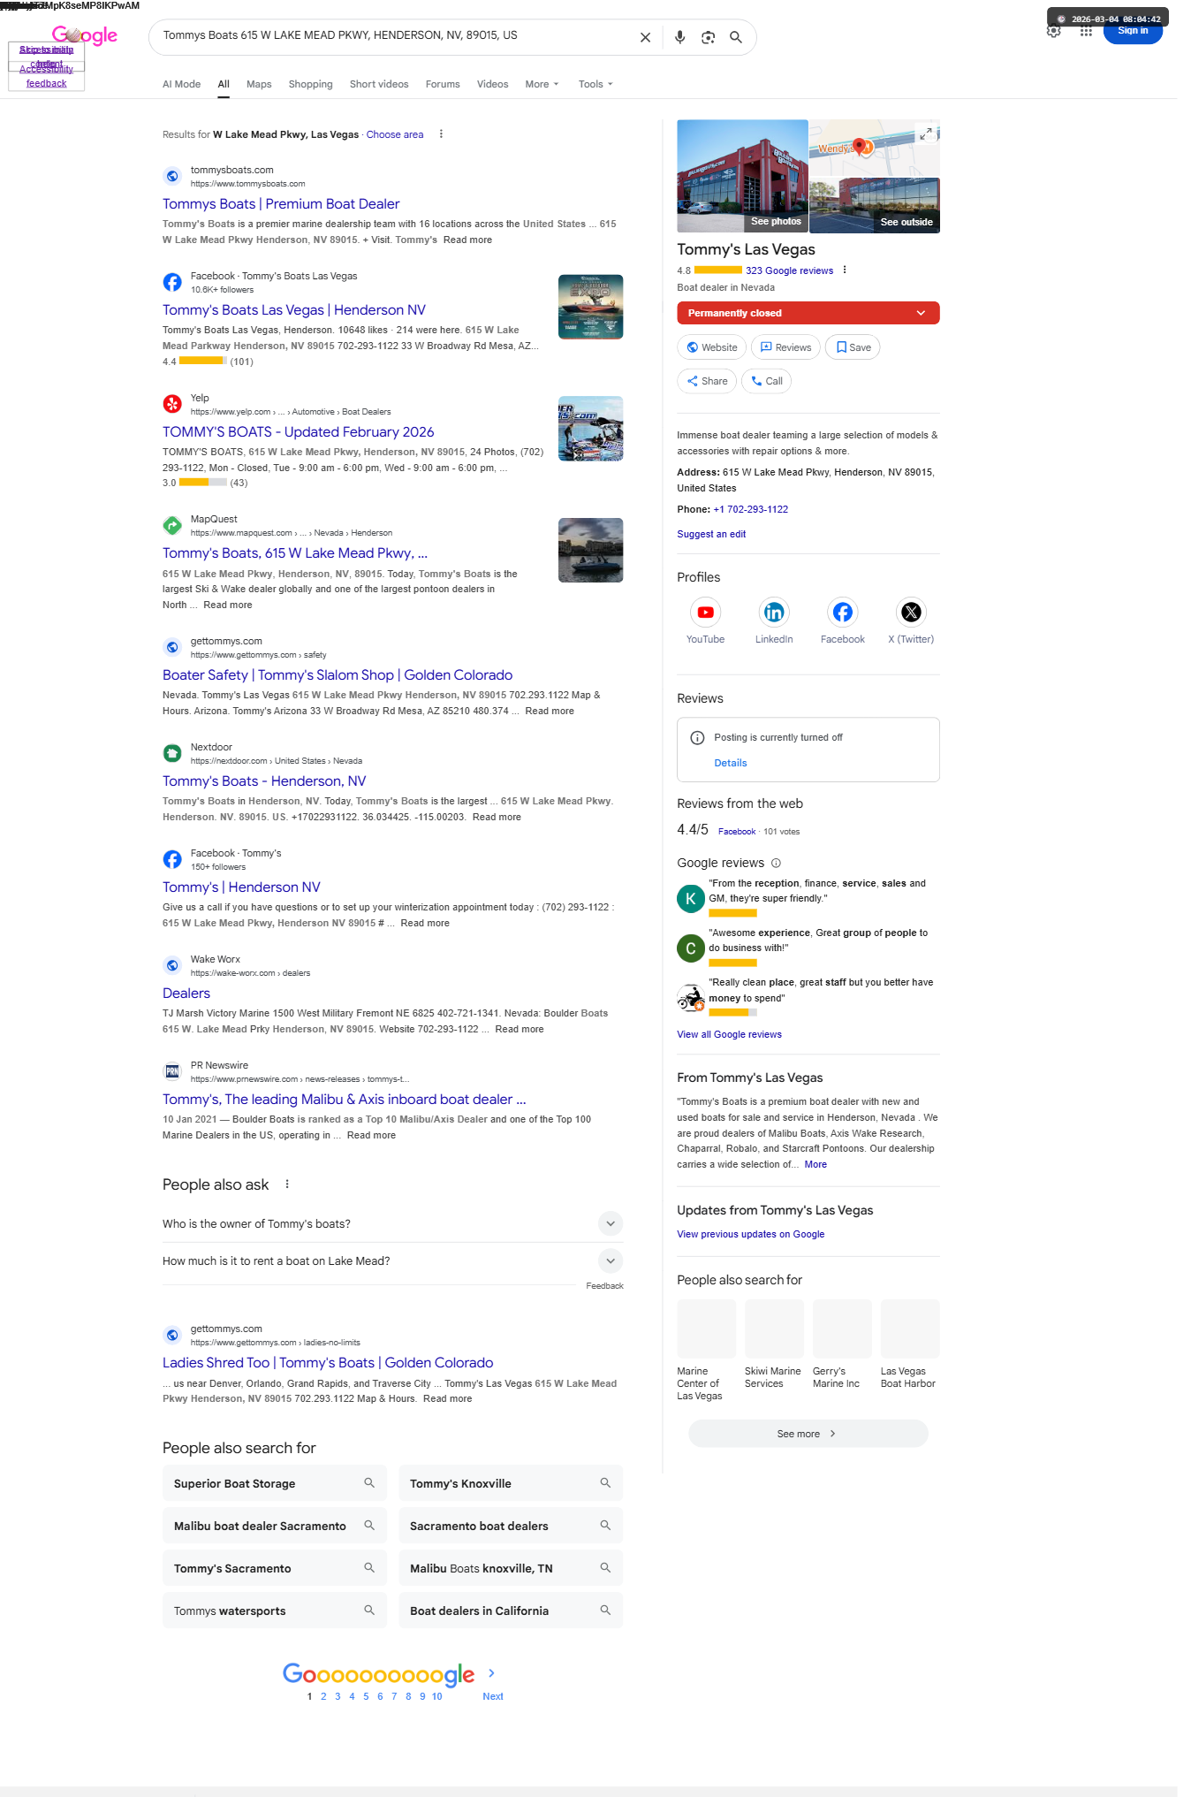Open Marine Center of Las Vegas card

706,1351
